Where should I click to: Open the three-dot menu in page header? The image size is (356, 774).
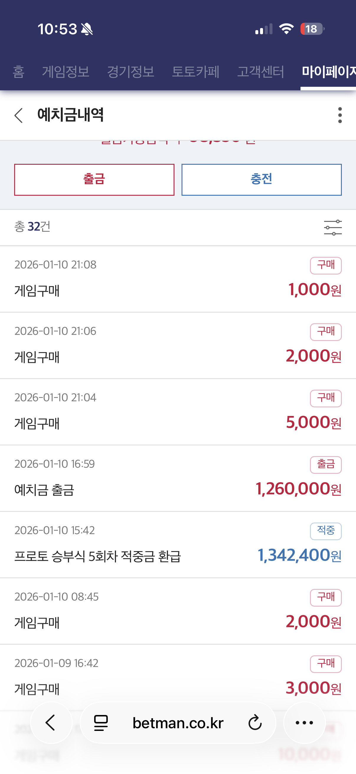click(x=340, y=115)
